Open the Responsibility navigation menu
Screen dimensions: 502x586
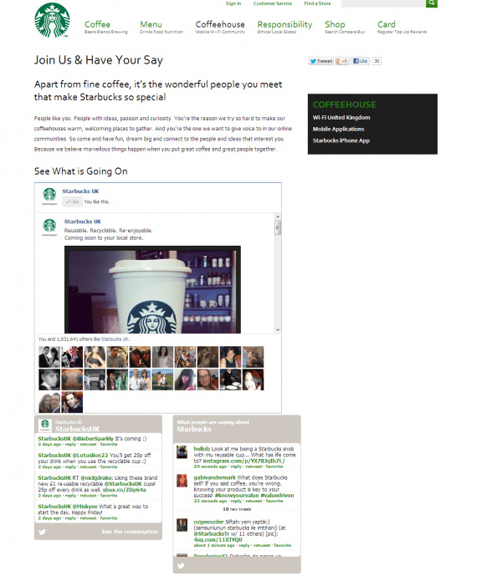pos(284,24)
